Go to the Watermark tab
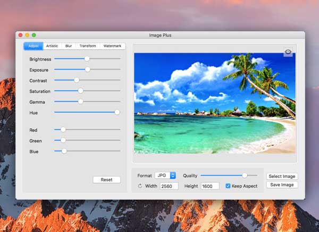This screenshot has width=319, height=232. click(x=112, y=46)
